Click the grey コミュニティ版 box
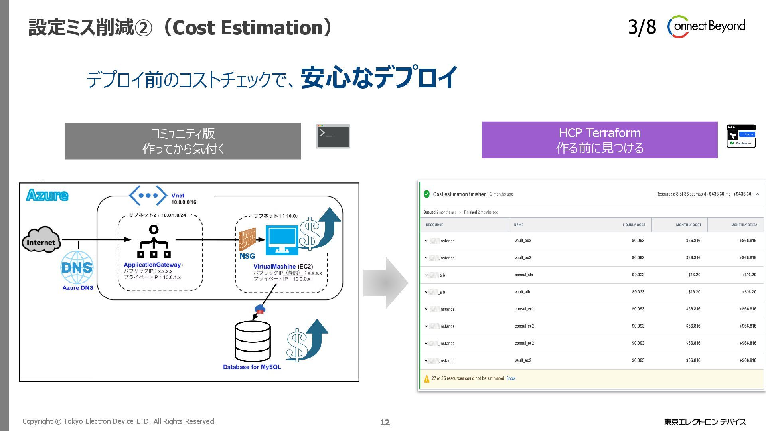 click(x=183, y=141)
